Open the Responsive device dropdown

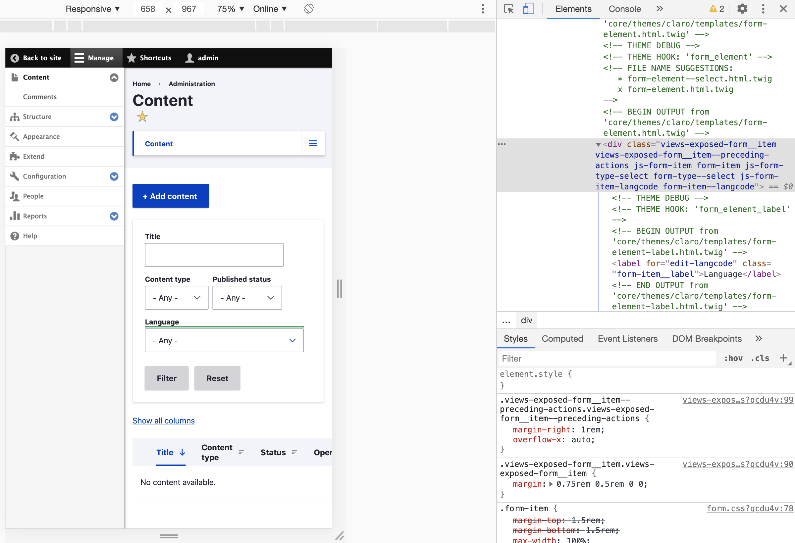[x=93, y=9]
